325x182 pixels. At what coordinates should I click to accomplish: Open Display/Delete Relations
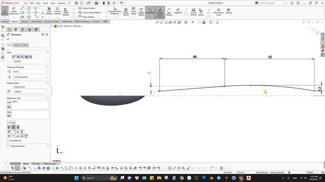click(x=115, y=11)
